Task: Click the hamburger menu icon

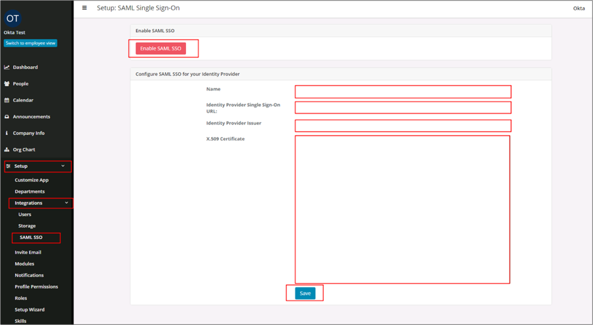Action: pos(85,8)
